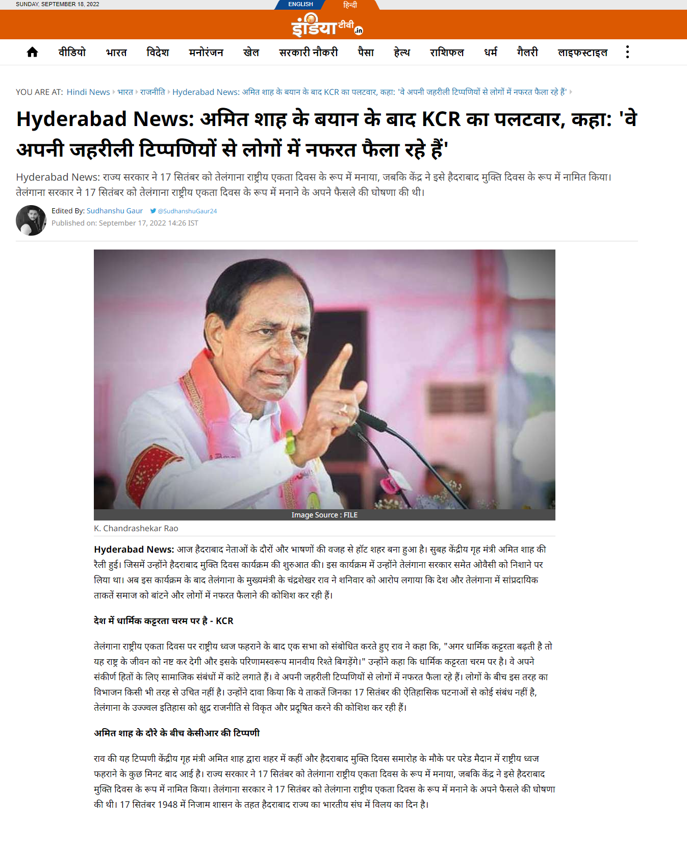
Task: Click the home icon in navigation bar
Action: [32, 52]
